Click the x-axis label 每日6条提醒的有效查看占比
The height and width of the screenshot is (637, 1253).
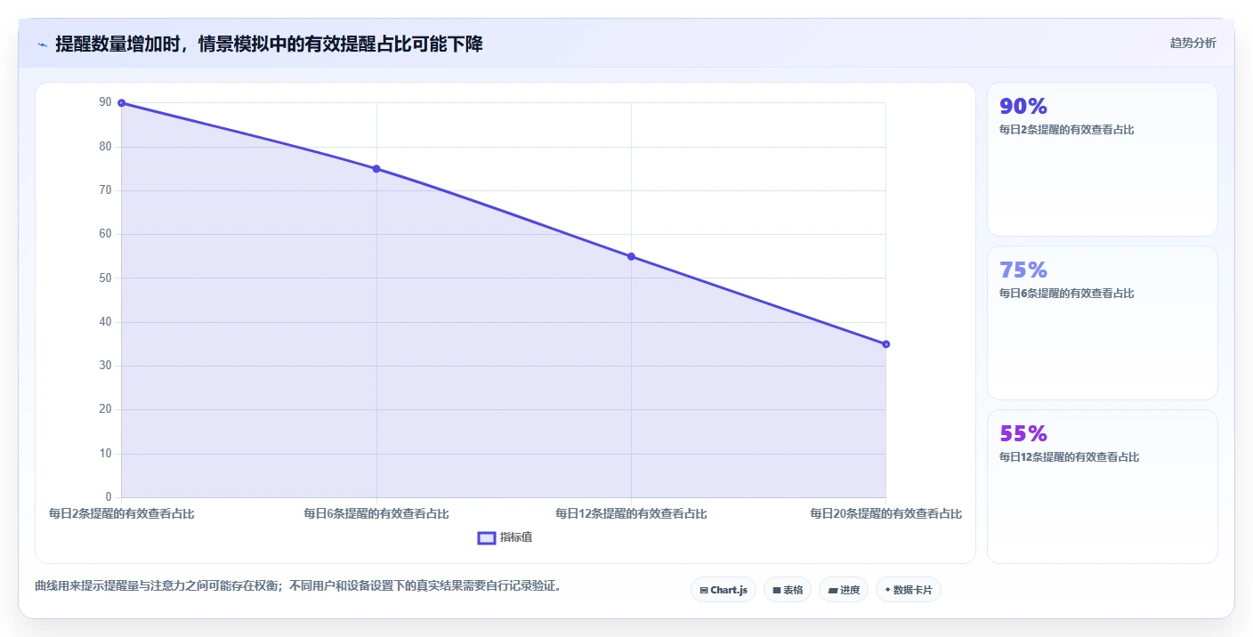(376, 513)
